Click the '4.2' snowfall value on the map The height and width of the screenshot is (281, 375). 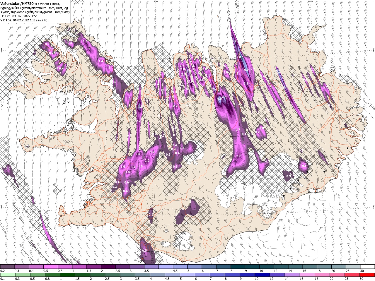click(140, 107)
